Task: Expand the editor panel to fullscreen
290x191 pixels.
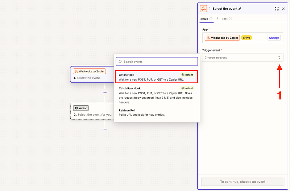Action: 277,9
